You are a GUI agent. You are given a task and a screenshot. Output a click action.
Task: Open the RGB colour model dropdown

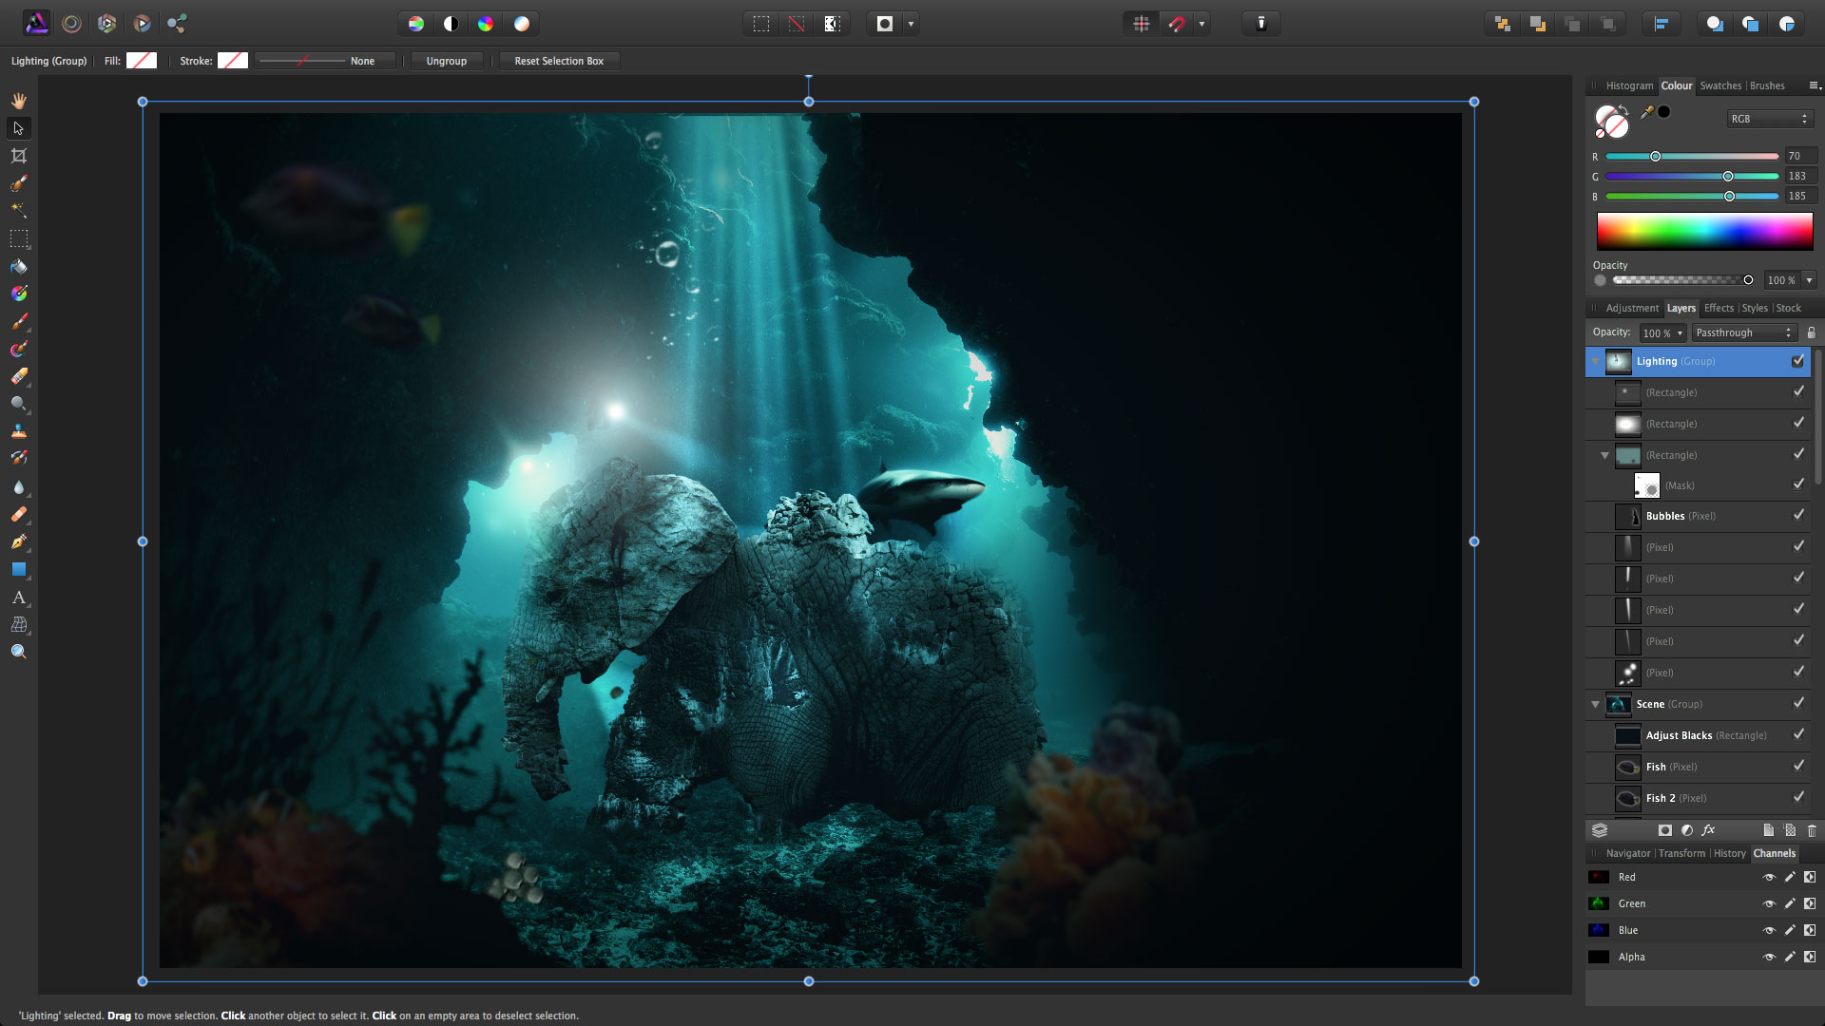click(1770, 119)
